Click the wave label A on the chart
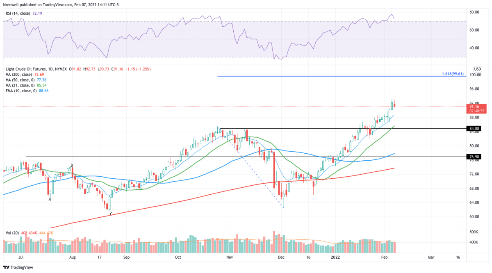The height and width of the screenshot is (273, 492). pos(50,199)
